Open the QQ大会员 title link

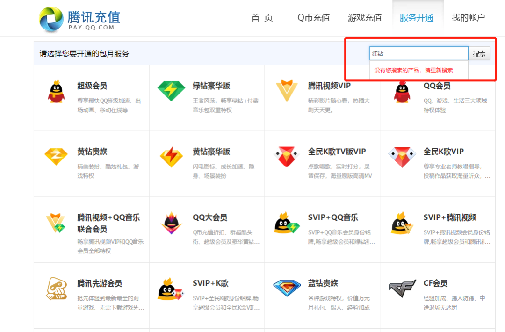click(x=209, y=217)
